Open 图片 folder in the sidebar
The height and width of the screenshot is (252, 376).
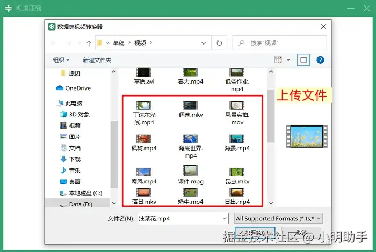[70, 137]
